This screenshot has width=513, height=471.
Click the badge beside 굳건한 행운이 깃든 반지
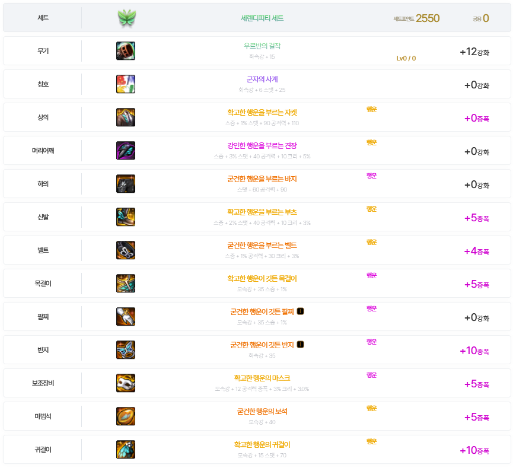[x=300, y=345]
